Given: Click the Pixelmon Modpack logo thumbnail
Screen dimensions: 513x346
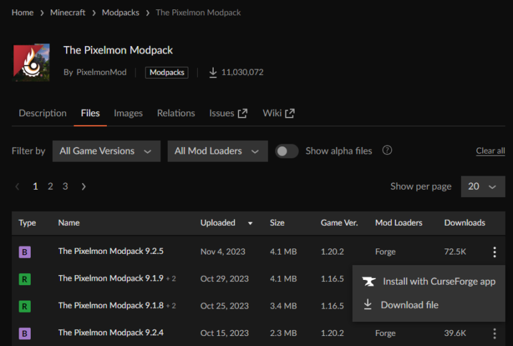Looking at the screenshot, I should [x=31, y=62].
